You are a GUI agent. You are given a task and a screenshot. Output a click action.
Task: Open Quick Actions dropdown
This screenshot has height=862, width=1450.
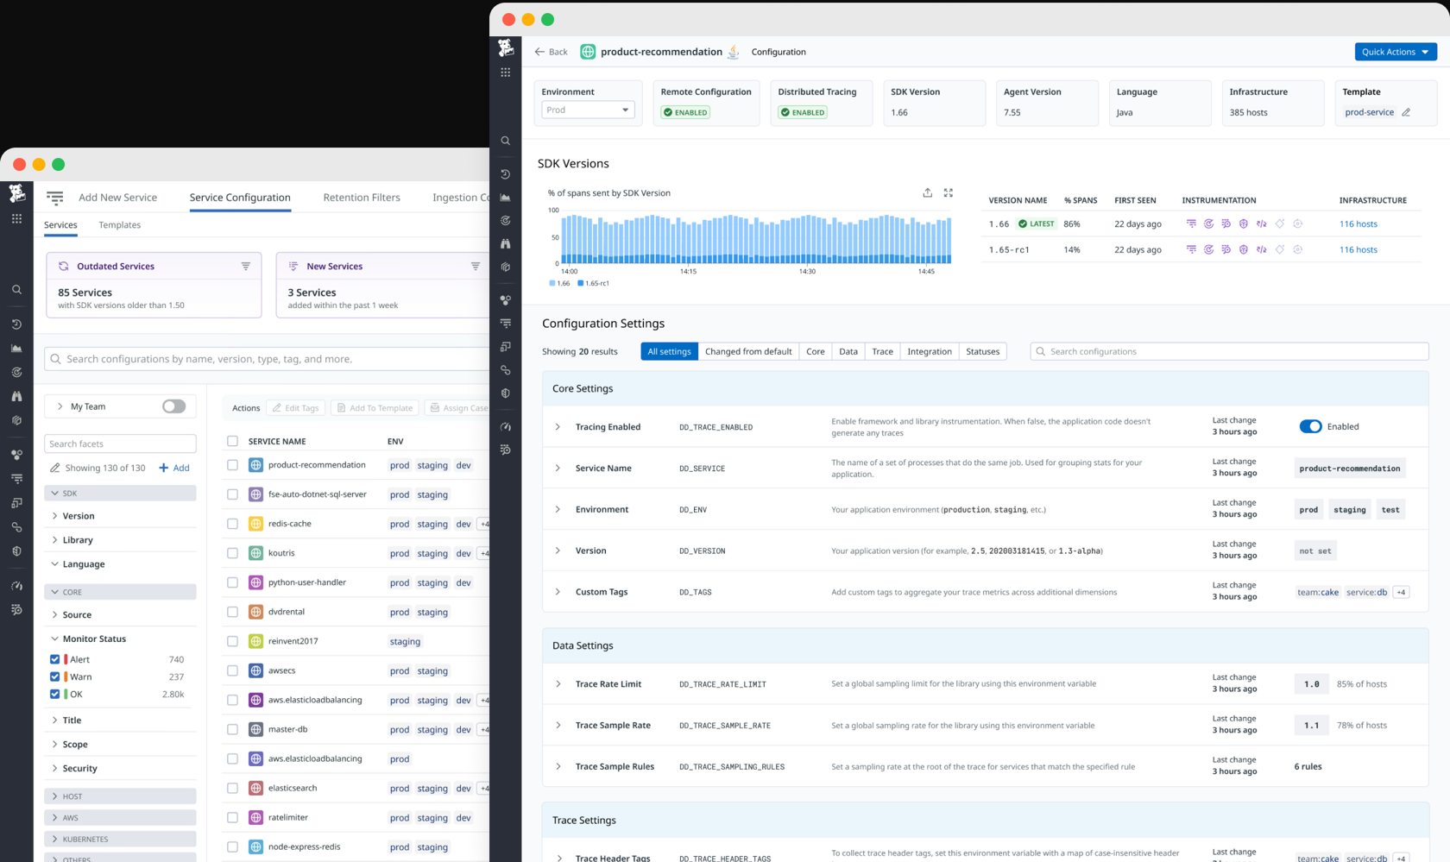pyautogui.click(x=1396, y=52)
